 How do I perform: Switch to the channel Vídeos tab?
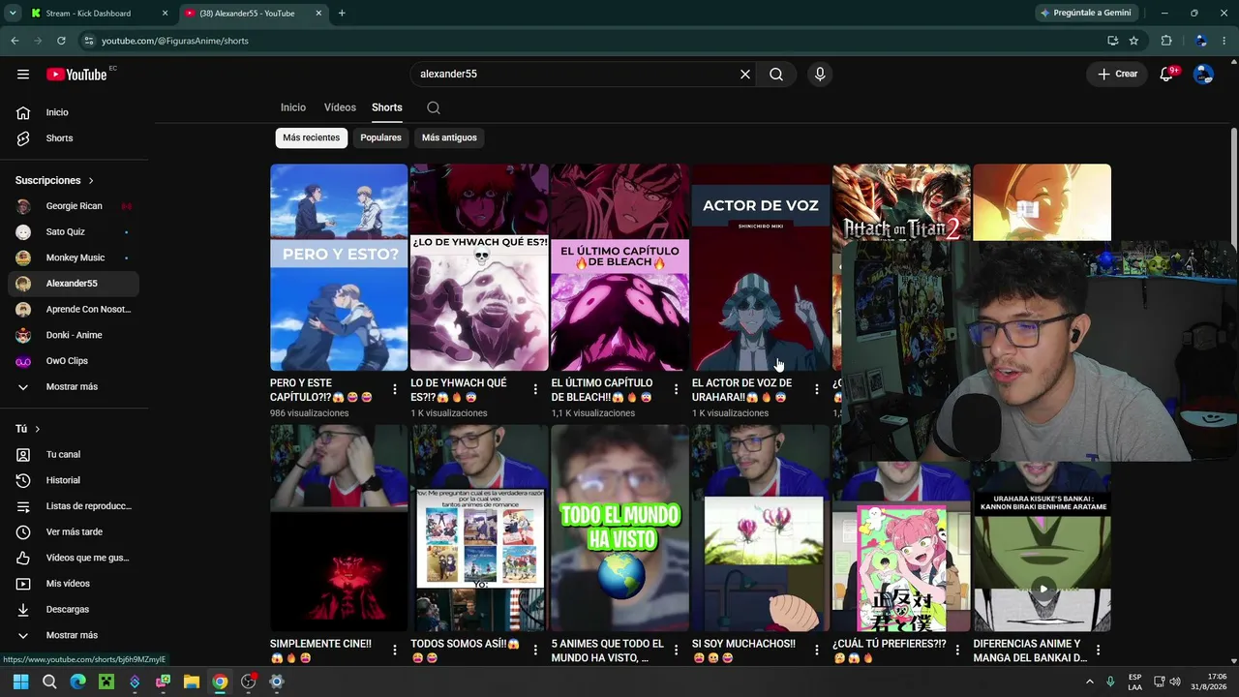click(340, 107)
